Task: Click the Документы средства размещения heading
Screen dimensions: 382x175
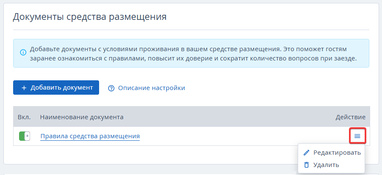Action: [x=89, y=17]
